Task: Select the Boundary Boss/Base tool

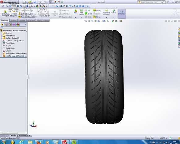Action: pos(27,17)
